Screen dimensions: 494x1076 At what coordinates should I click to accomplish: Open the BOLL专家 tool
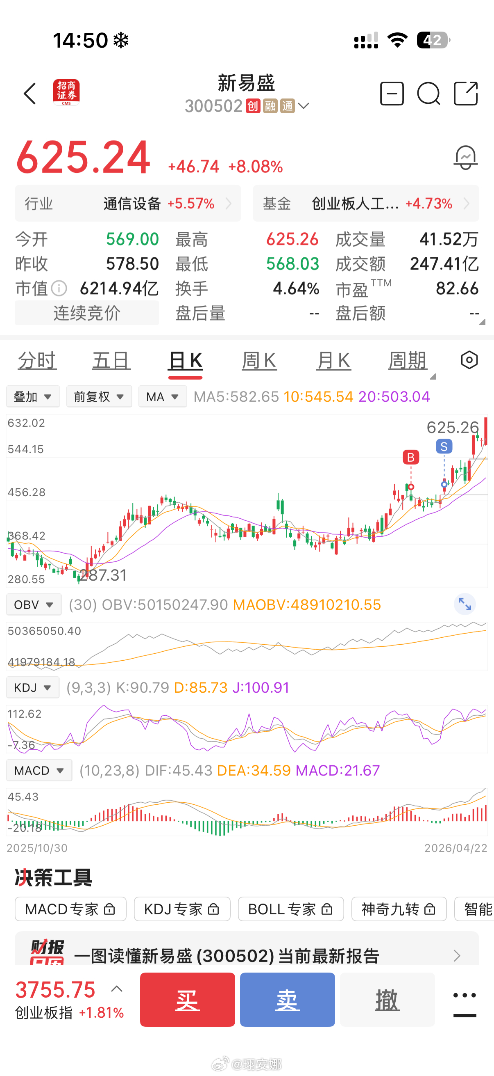291,909
